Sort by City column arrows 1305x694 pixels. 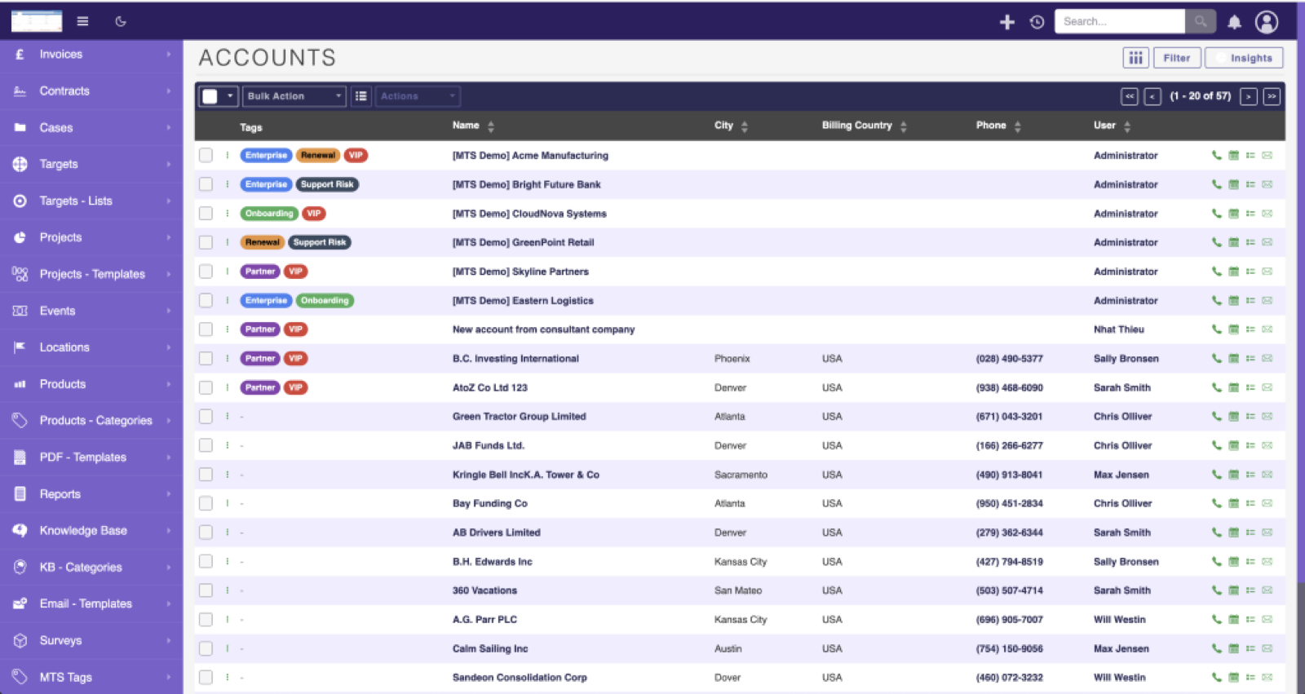[x=745, y=126]
